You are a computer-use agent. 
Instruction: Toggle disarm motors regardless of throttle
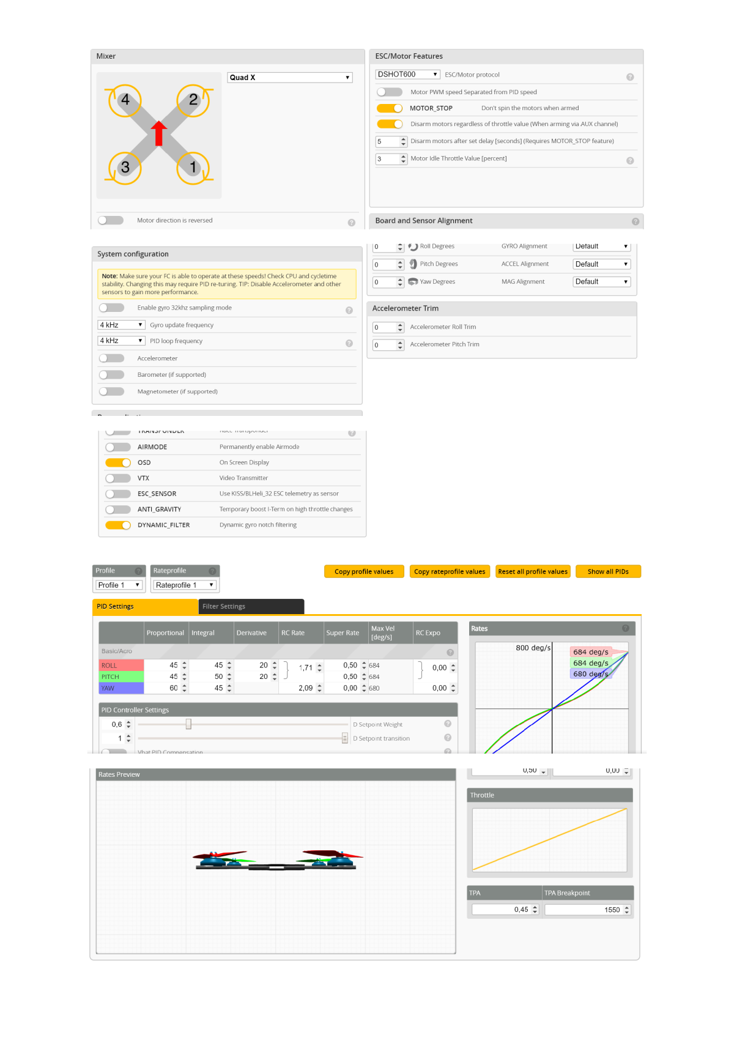[x=390, y=124]
